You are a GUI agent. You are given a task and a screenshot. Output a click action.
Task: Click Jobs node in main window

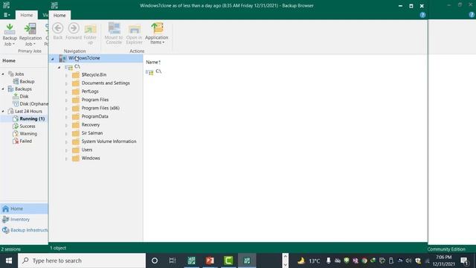click(19, 74)
